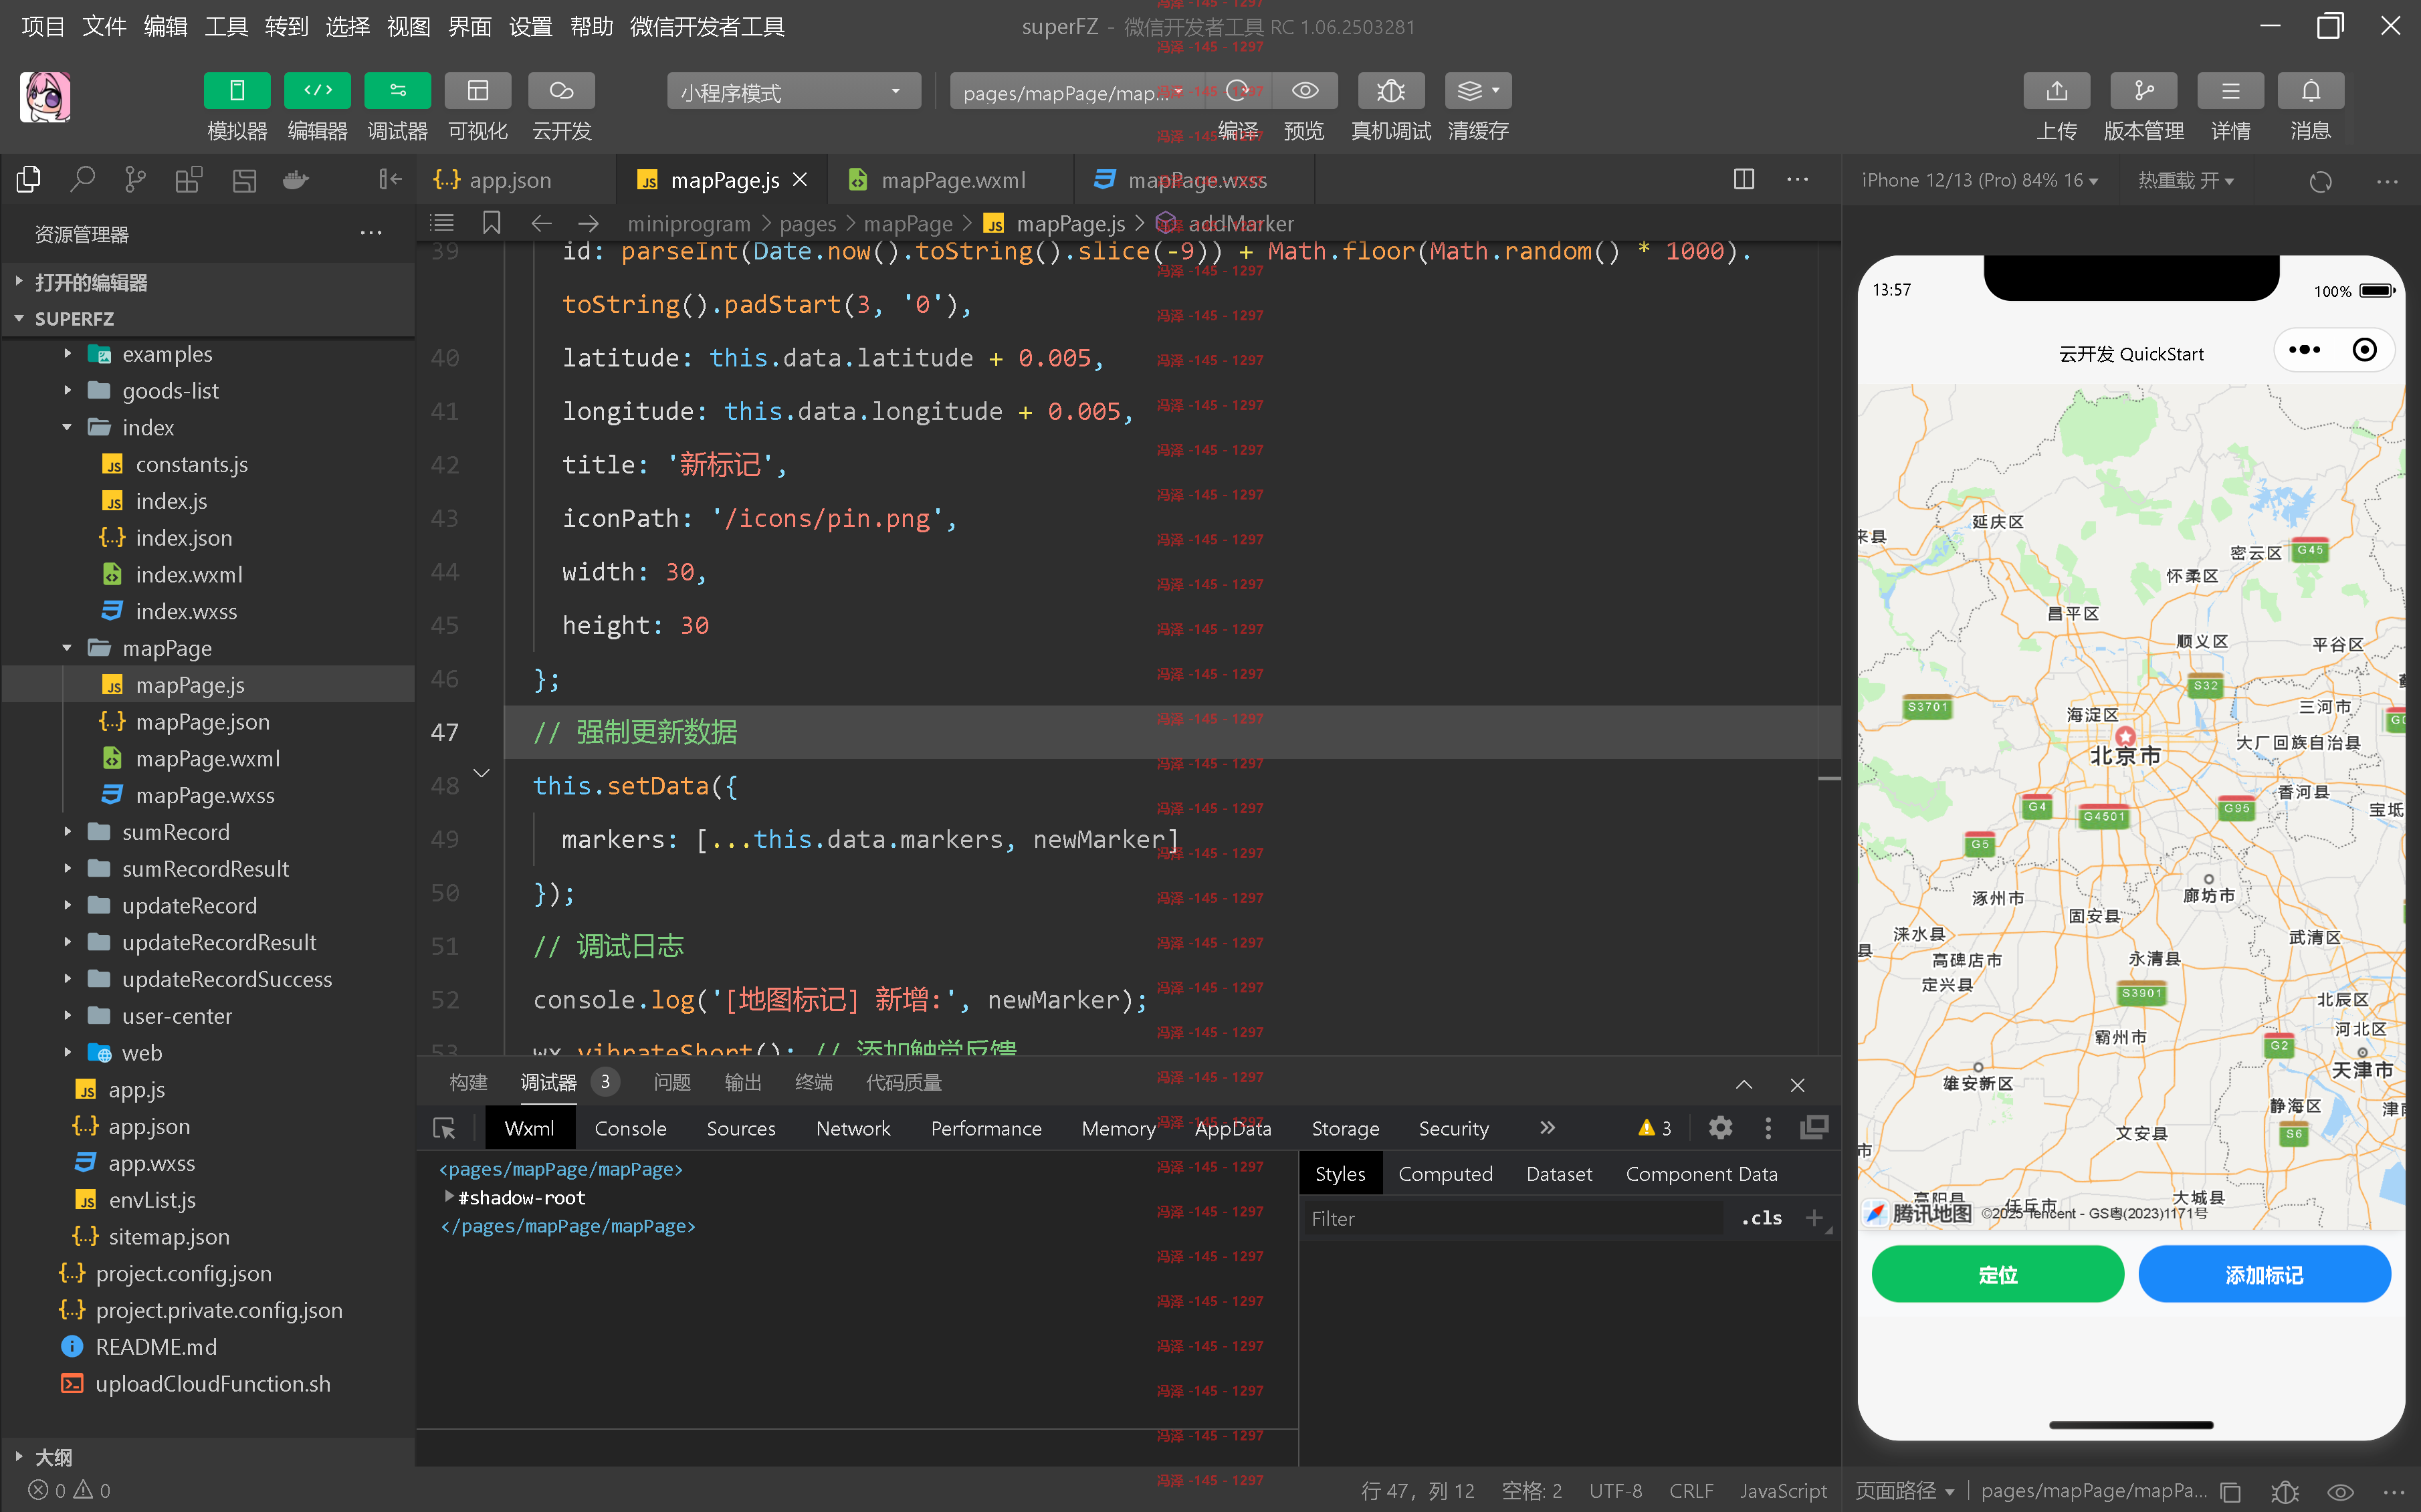This screenshot has height=1512, width=2421.
Task: Click the 预览 preview eye icon
Action: [x=1304, y=91]
